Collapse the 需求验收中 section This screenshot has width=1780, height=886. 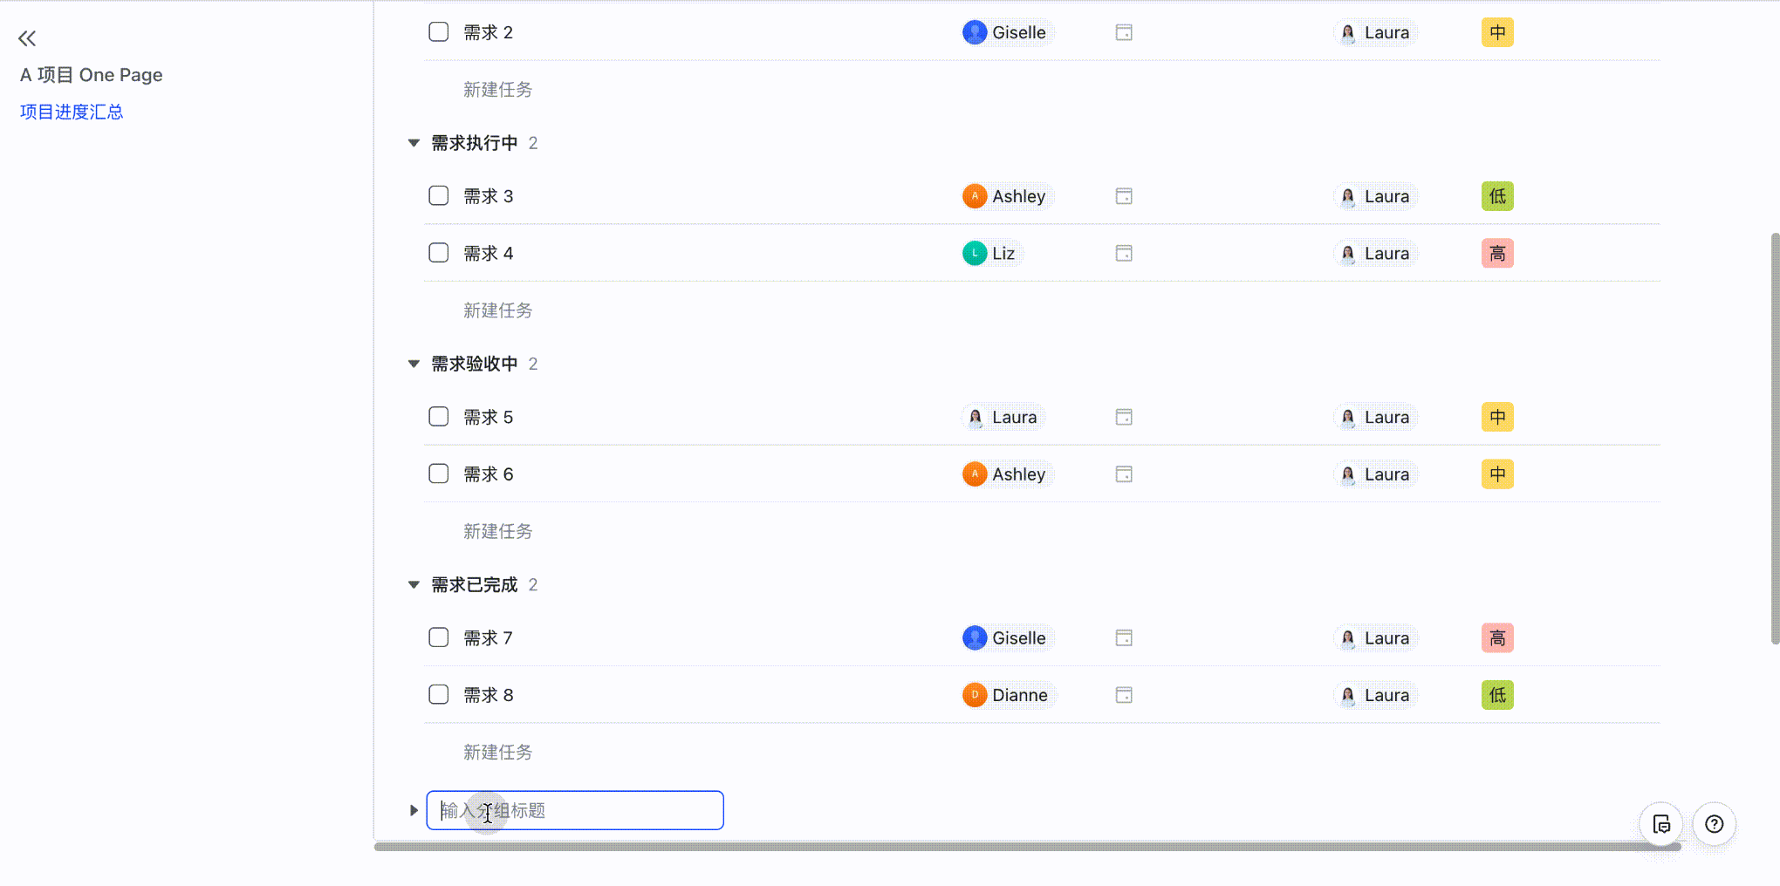point(414,364)
